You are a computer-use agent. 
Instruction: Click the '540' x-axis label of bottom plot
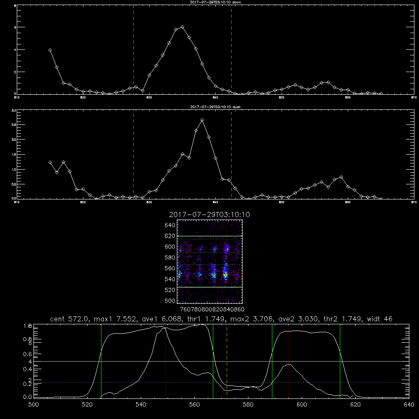pyautogui.click(x=141, y=405)
